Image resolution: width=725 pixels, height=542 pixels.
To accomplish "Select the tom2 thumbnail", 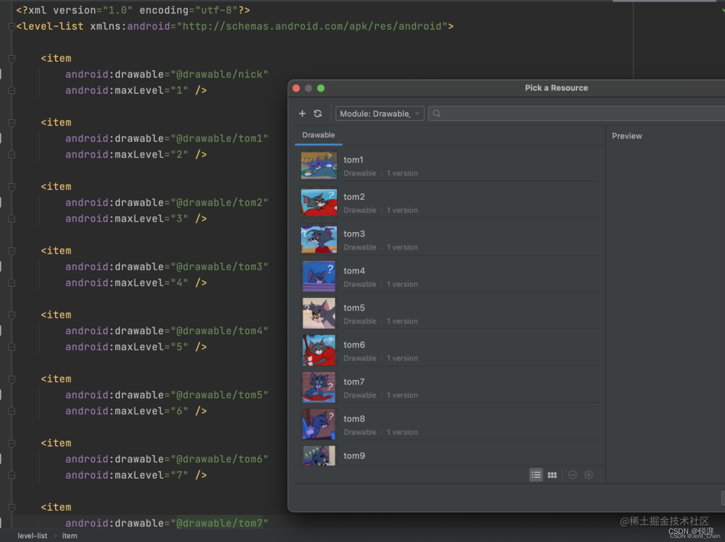I will (319, 203).
